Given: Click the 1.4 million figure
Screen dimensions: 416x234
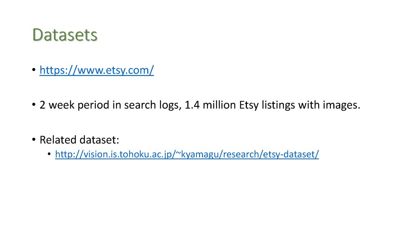Looking at the screenshot, I should coord(210,105).
